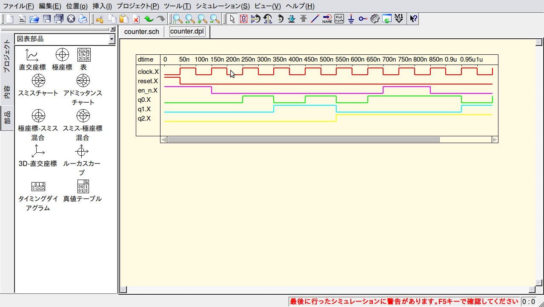This screenshot has width=544, height=307.
Task: Toggle the activate/deactivate component tool
Action: tap(243, 19)
